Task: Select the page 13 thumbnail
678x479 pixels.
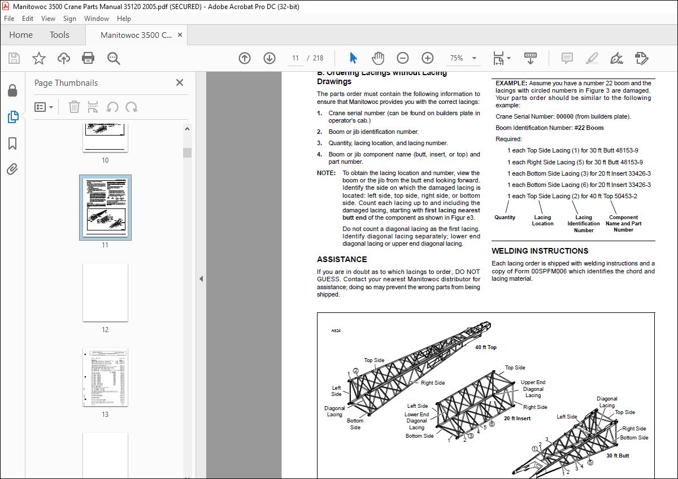Action: pos(105,377)
